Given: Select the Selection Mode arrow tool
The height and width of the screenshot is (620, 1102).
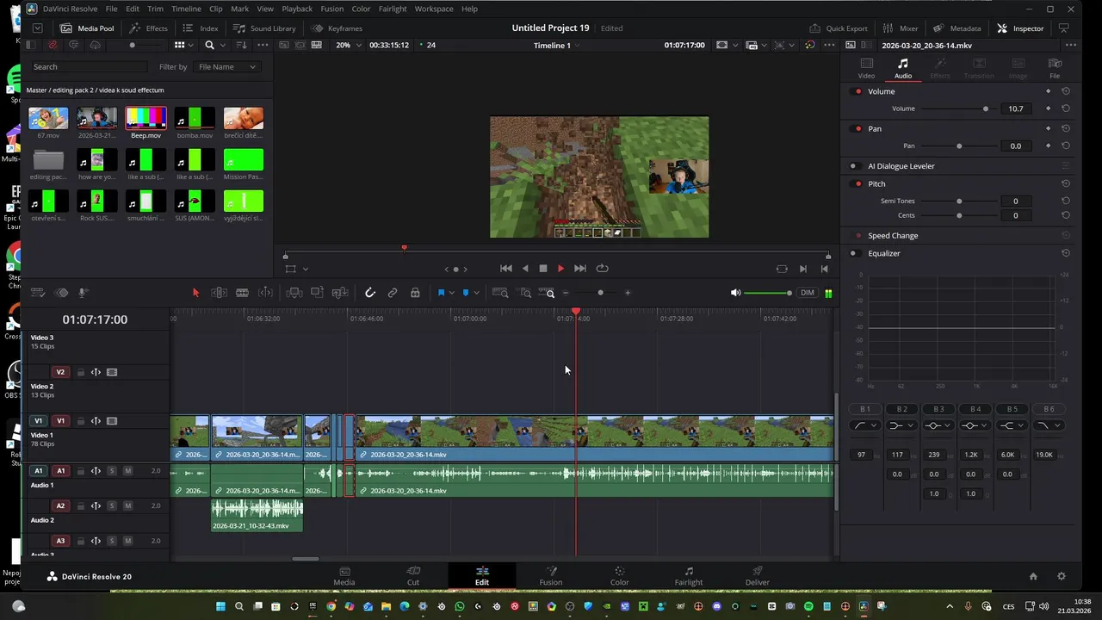Looking at the screenshot, I should pos(195,293).
